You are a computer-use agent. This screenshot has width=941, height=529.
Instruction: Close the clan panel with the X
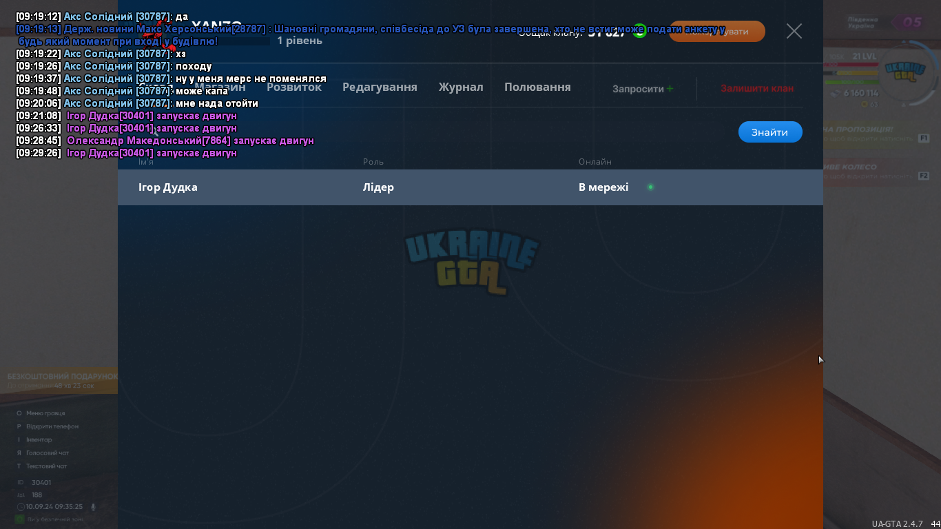click(x=794, y=31)
